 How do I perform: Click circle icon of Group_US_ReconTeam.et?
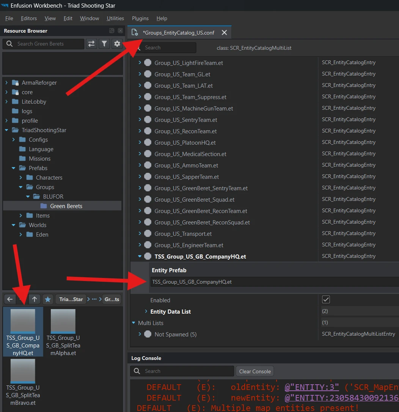(x=148, y=131)
